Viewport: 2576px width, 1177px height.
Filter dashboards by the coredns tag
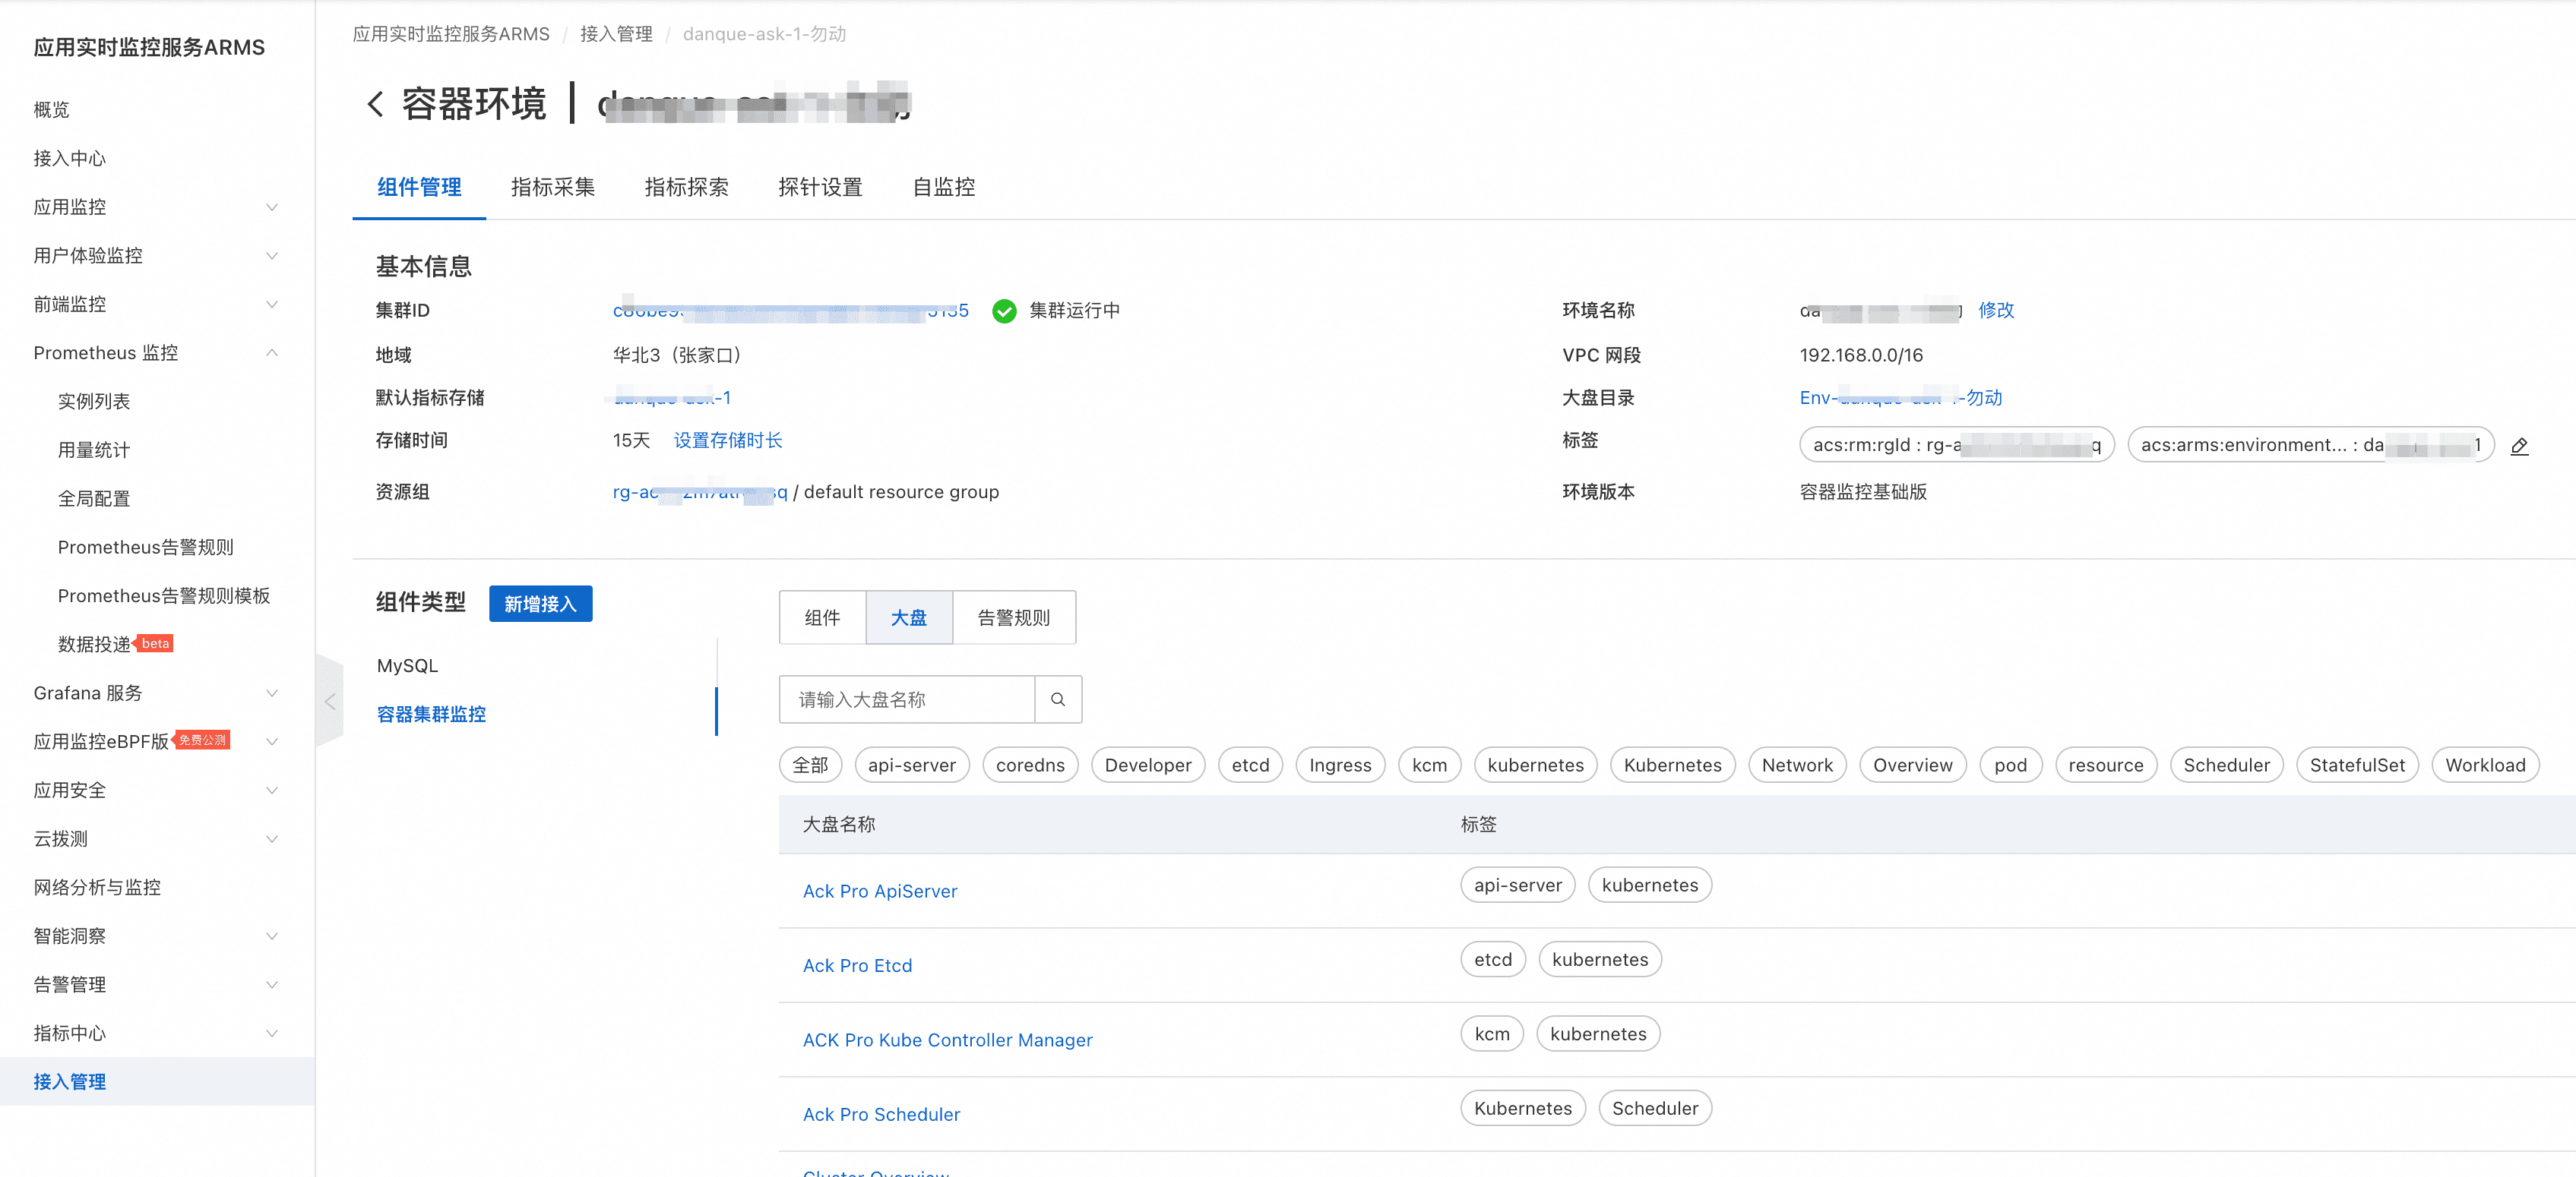click(x=1029, y=765)
